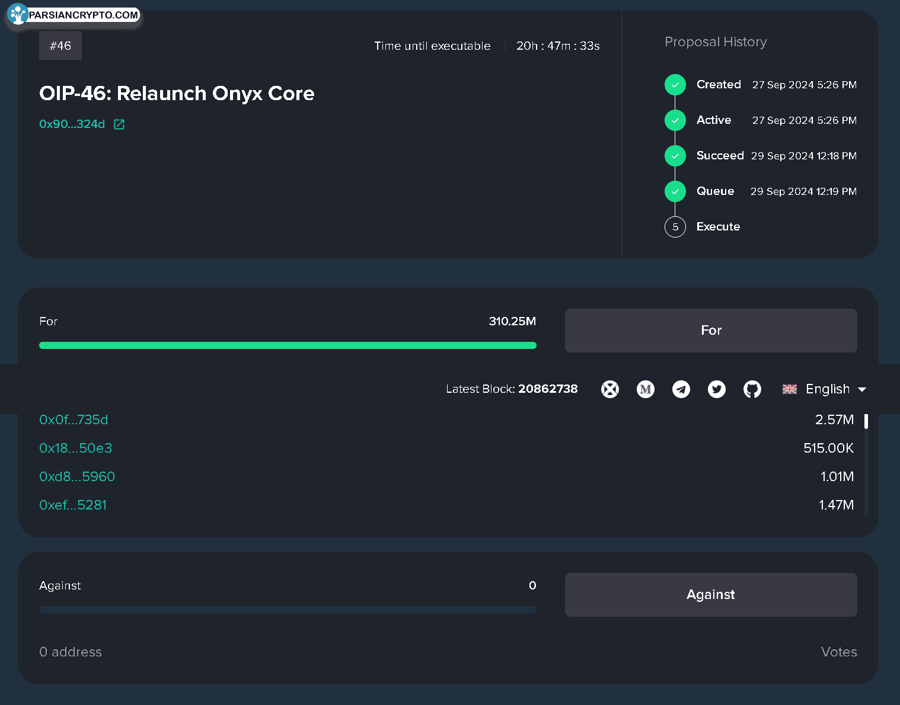Click the For total 310.25M
The height and width of the screenshot is (705, 900).
coord(512,322)
